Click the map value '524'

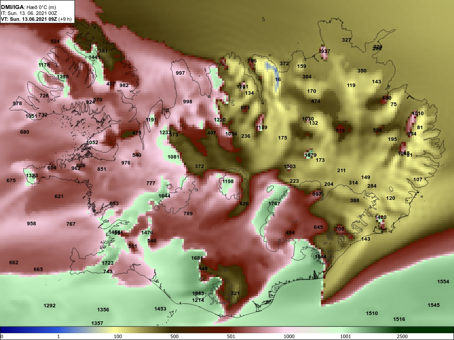(x=55, y=41)
